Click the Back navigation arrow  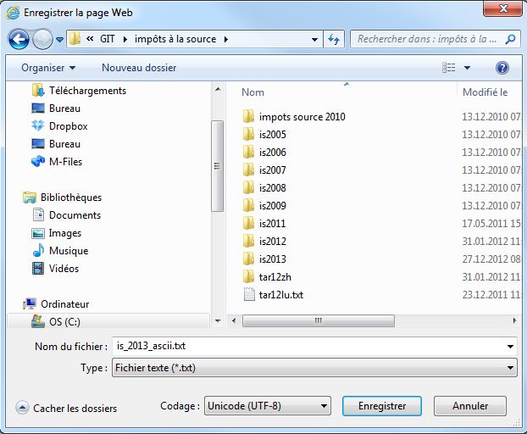(19, 39)
